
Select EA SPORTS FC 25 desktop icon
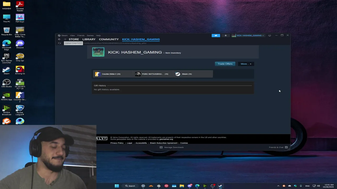point(20,84)
